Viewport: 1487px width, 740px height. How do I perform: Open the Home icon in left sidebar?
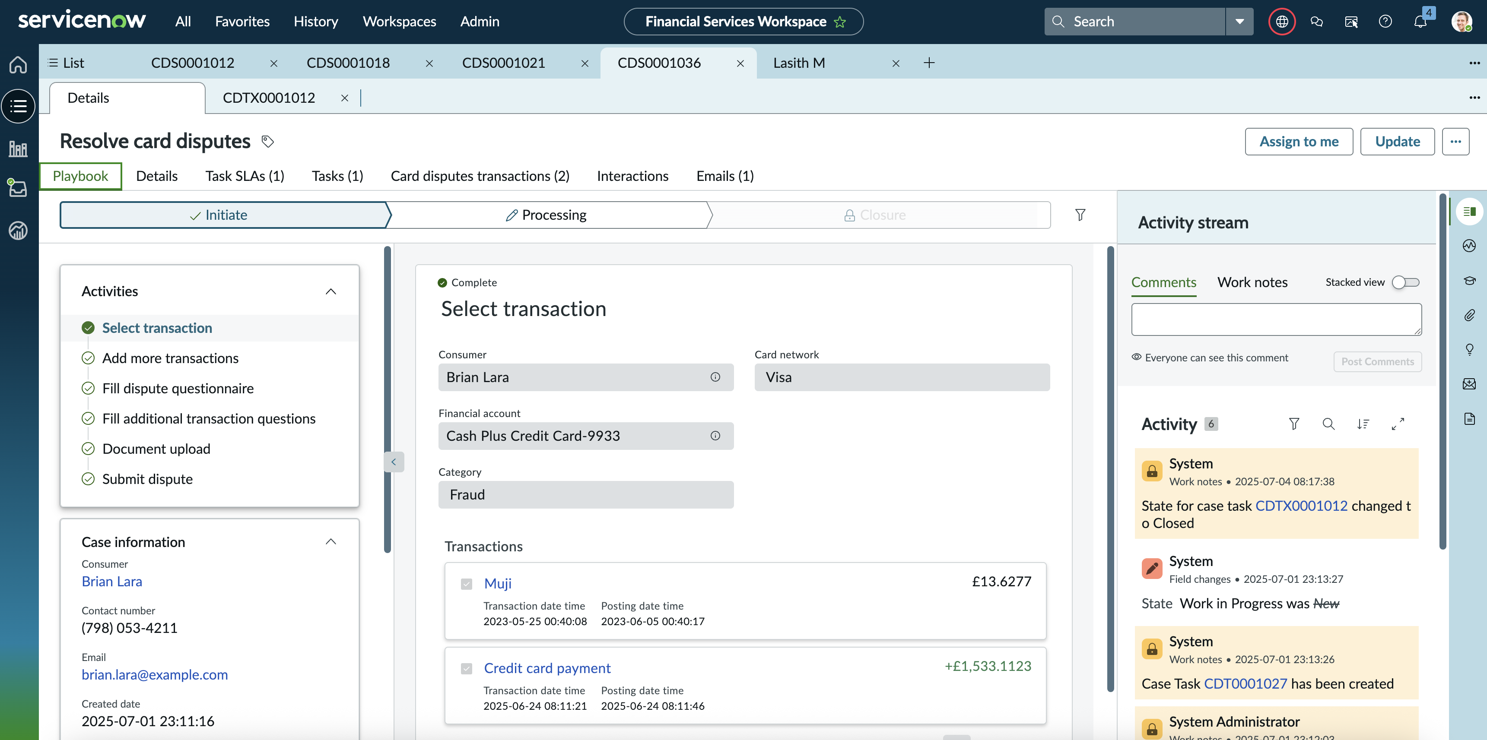coord(18,64)
